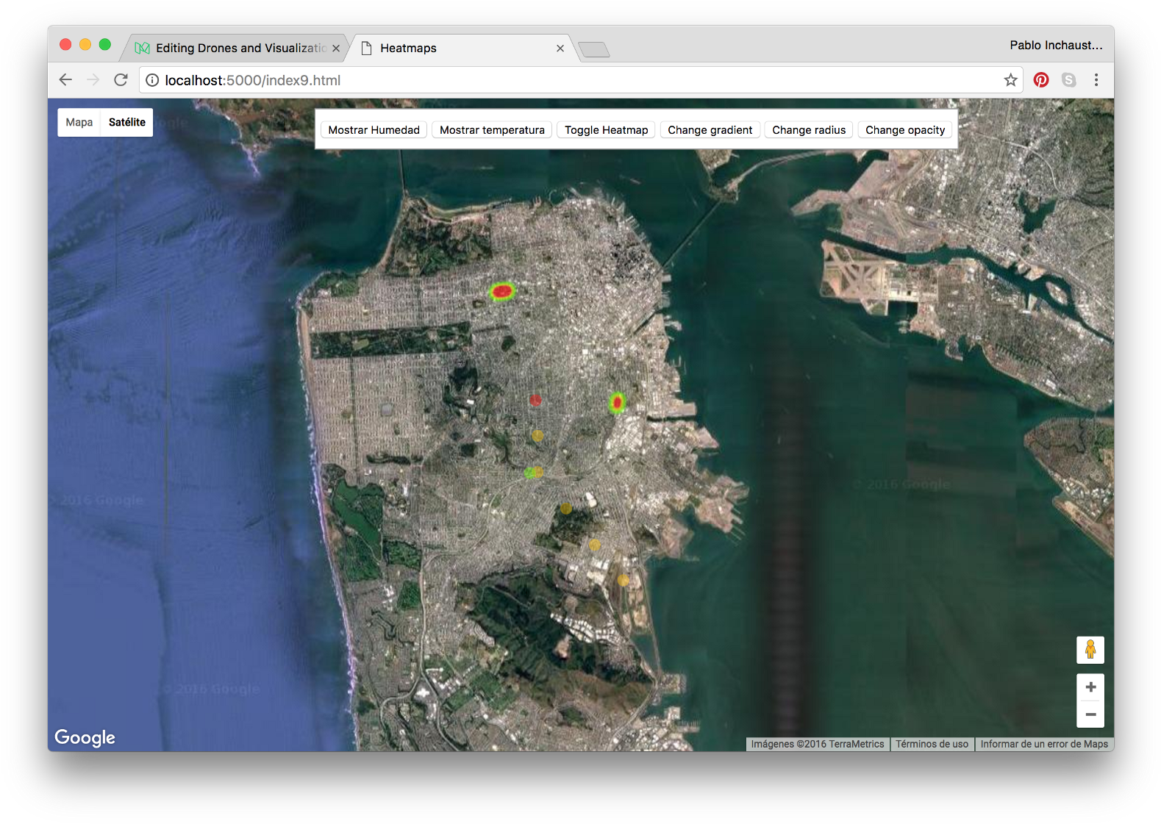Click the Skype extension icon

[1068, 80]
